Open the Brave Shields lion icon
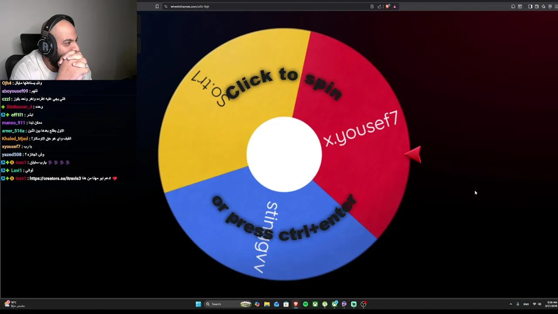 [x=388, y=7]
